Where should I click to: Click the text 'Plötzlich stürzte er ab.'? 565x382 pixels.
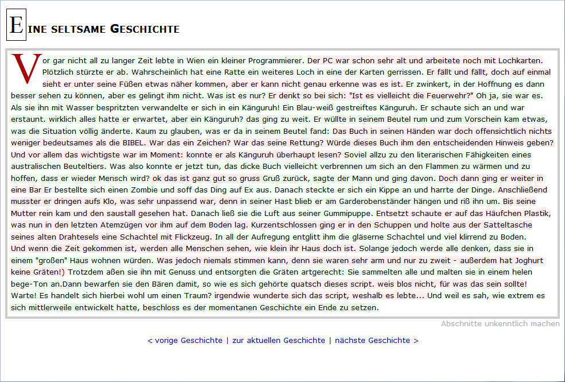(85, 72)
